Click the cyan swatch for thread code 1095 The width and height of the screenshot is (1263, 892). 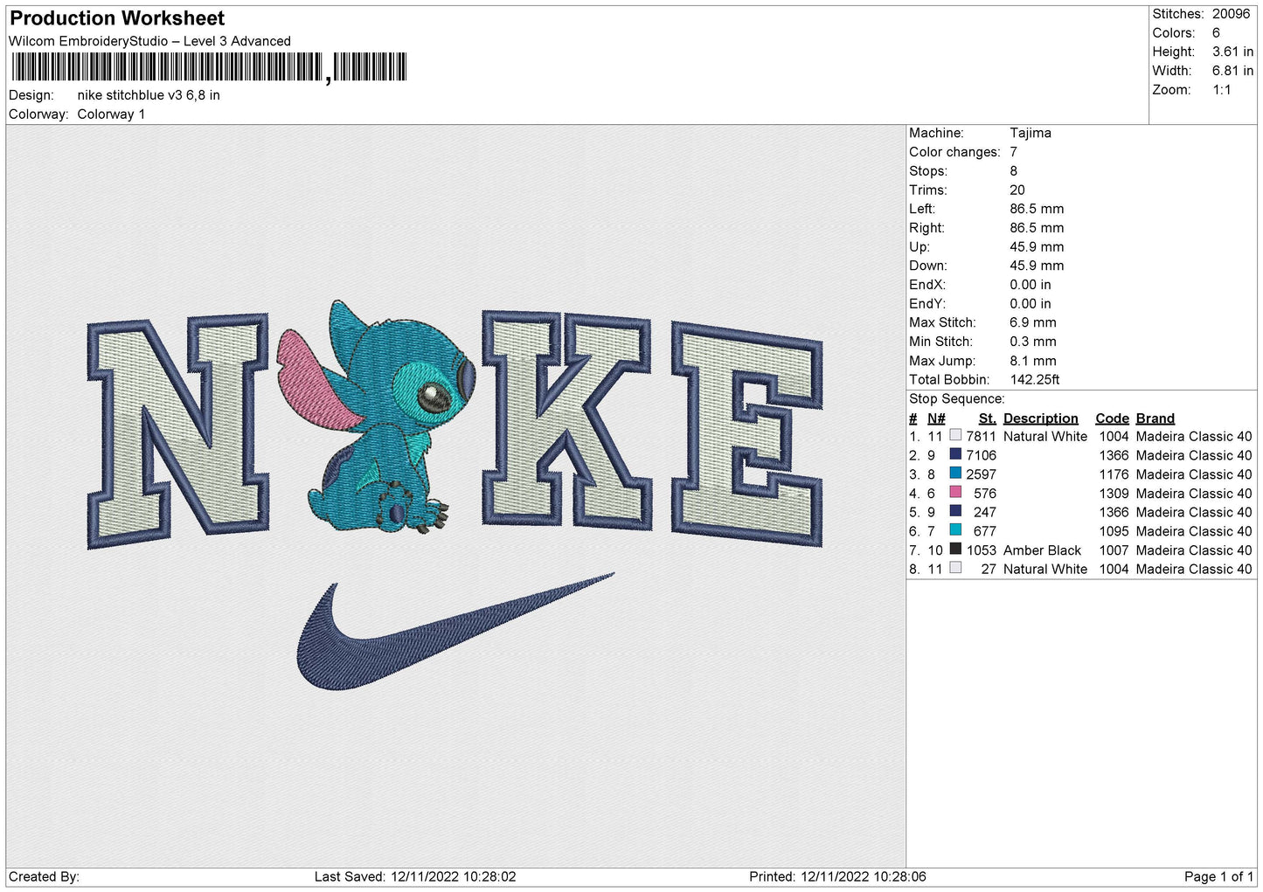coord(955,530)
